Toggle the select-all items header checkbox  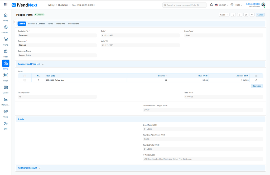click(x=25, y=76)
